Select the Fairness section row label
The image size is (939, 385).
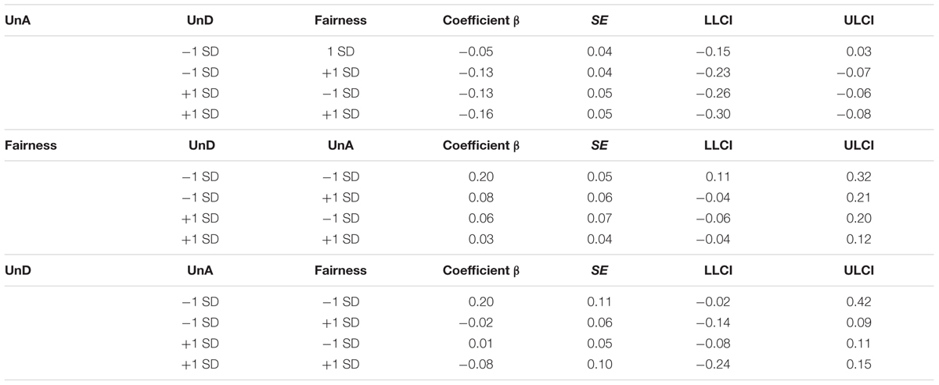31,145
